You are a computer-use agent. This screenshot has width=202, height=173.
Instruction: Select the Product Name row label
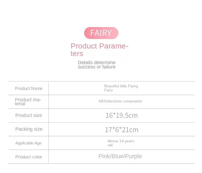tap(29, 88)
